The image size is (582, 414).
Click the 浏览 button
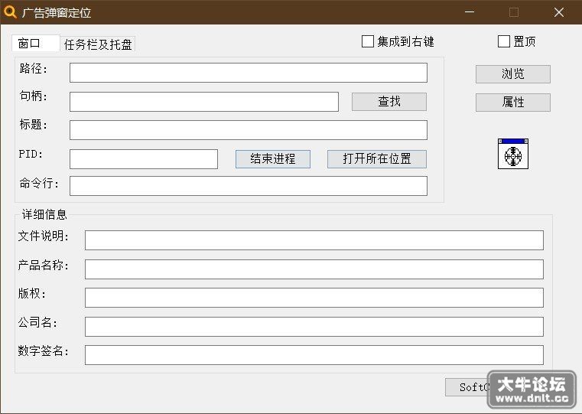[x=513, y=74]
